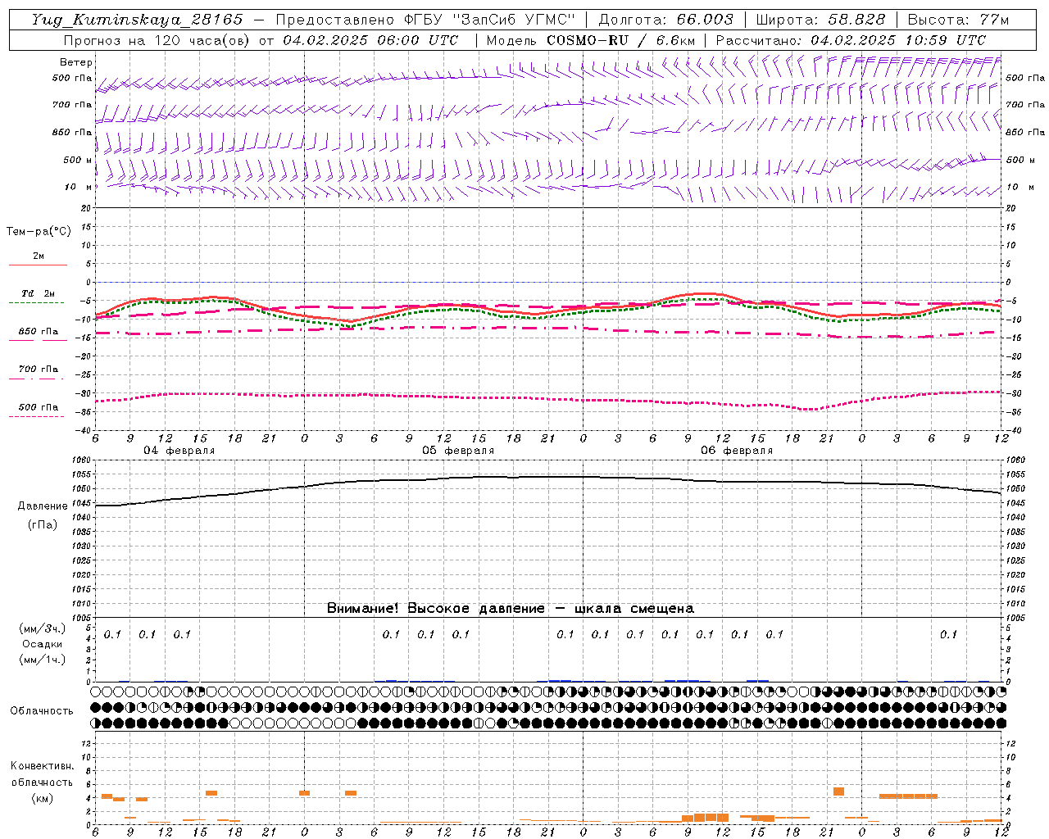Click the (гПа) pressure unit label
Screen dimensions: 1049x839
[x=43, y=525]
